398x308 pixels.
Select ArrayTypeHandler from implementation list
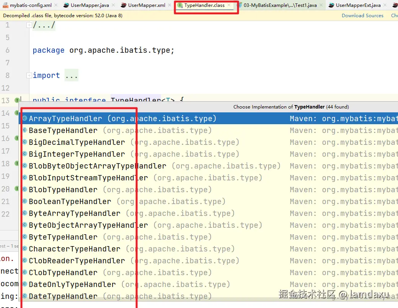click(x=209, y=118)
